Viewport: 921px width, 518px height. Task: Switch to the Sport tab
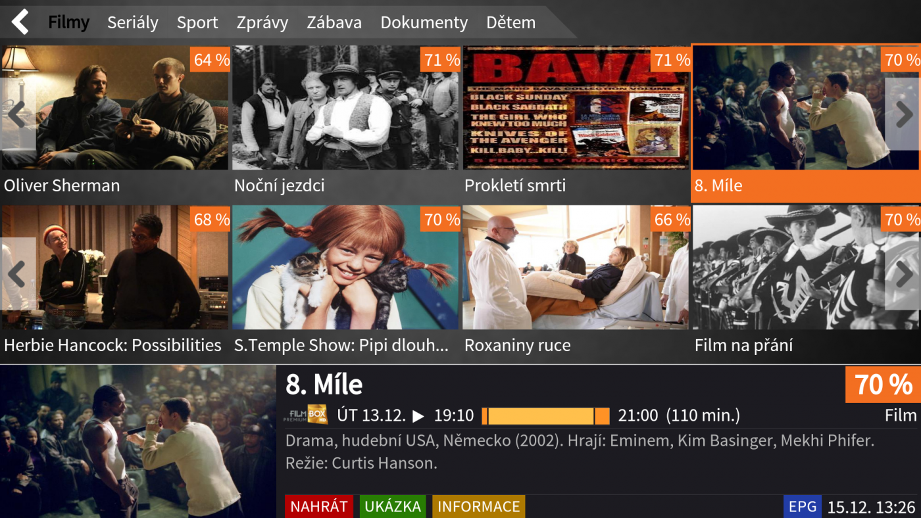(197, 22)
